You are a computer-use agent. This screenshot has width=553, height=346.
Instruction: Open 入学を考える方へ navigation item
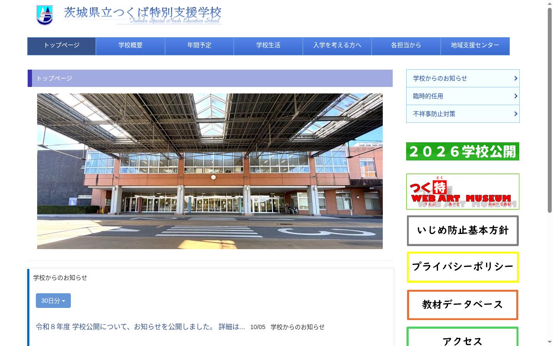click(337, 46)
